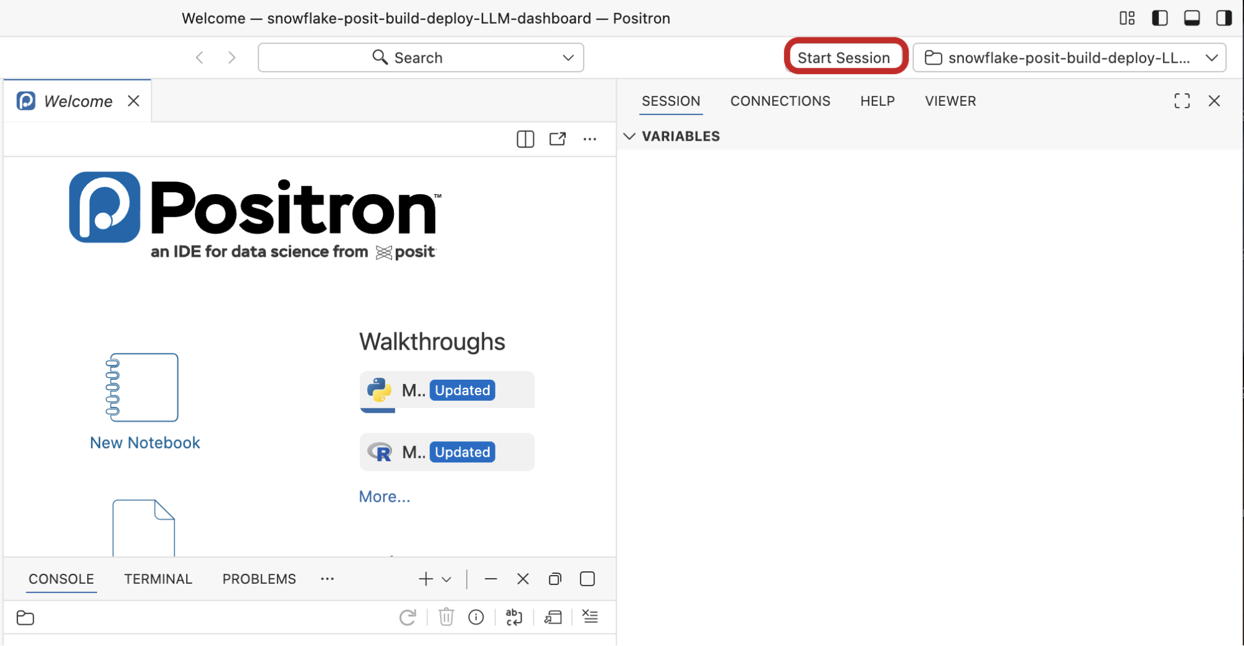Maximize the Session panel with the expand icon
Screen dimensions: 1244x646
(x=1182, y=101)
